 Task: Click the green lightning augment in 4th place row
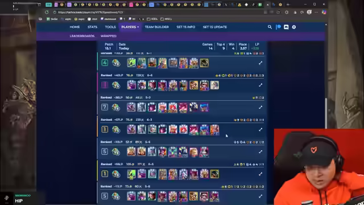[131, 63]
